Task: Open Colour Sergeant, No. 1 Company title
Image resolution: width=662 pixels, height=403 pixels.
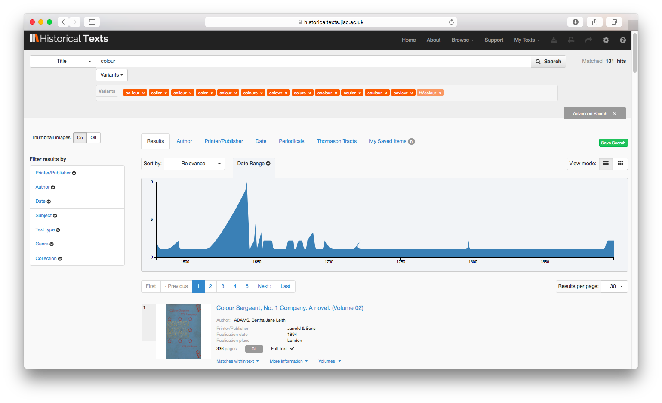Action: (x=289, y=308)
